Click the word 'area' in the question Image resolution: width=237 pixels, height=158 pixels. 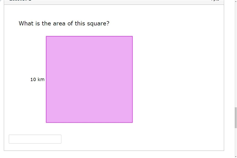pos(59,24)
